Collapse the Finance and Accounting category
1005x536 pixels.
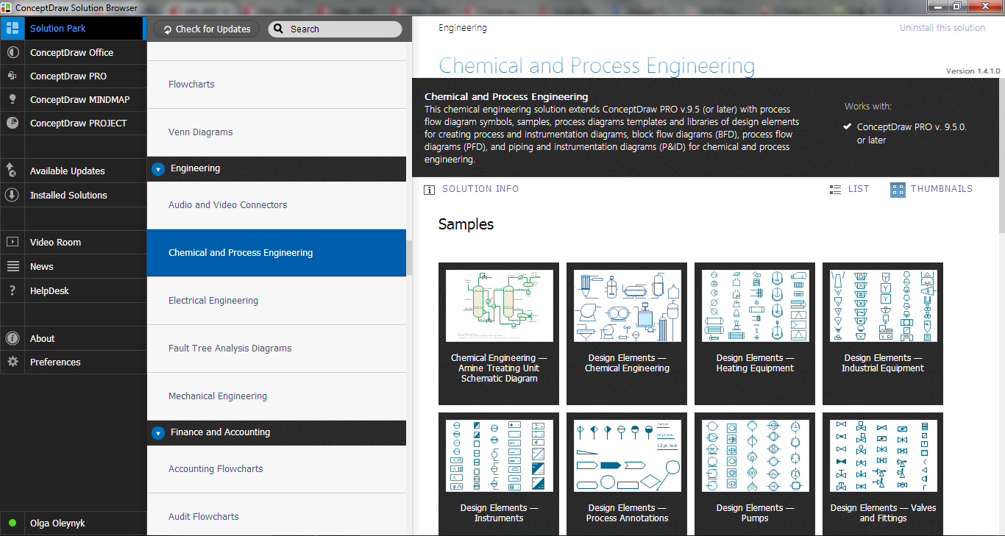[x=157, y=433]
